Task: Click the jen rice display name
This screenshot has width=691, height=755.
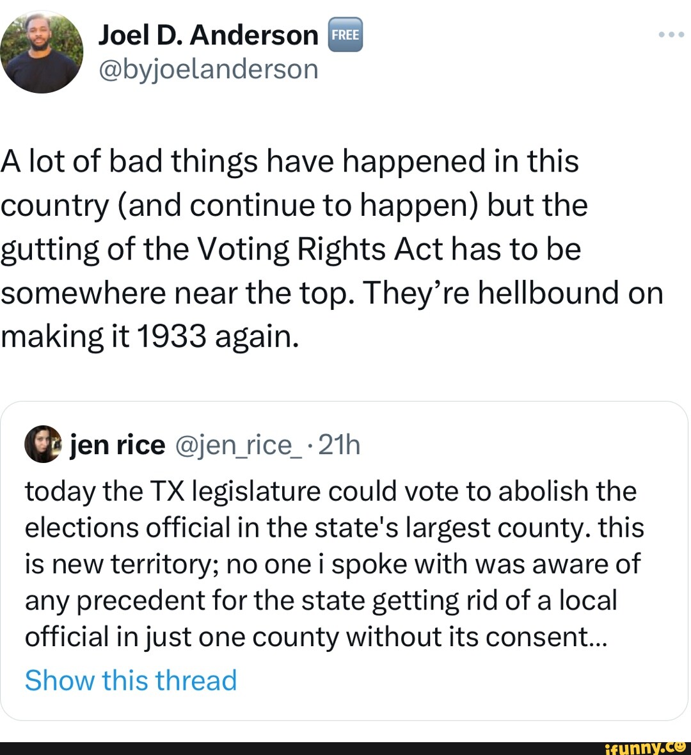Action: tap(118, 444)
